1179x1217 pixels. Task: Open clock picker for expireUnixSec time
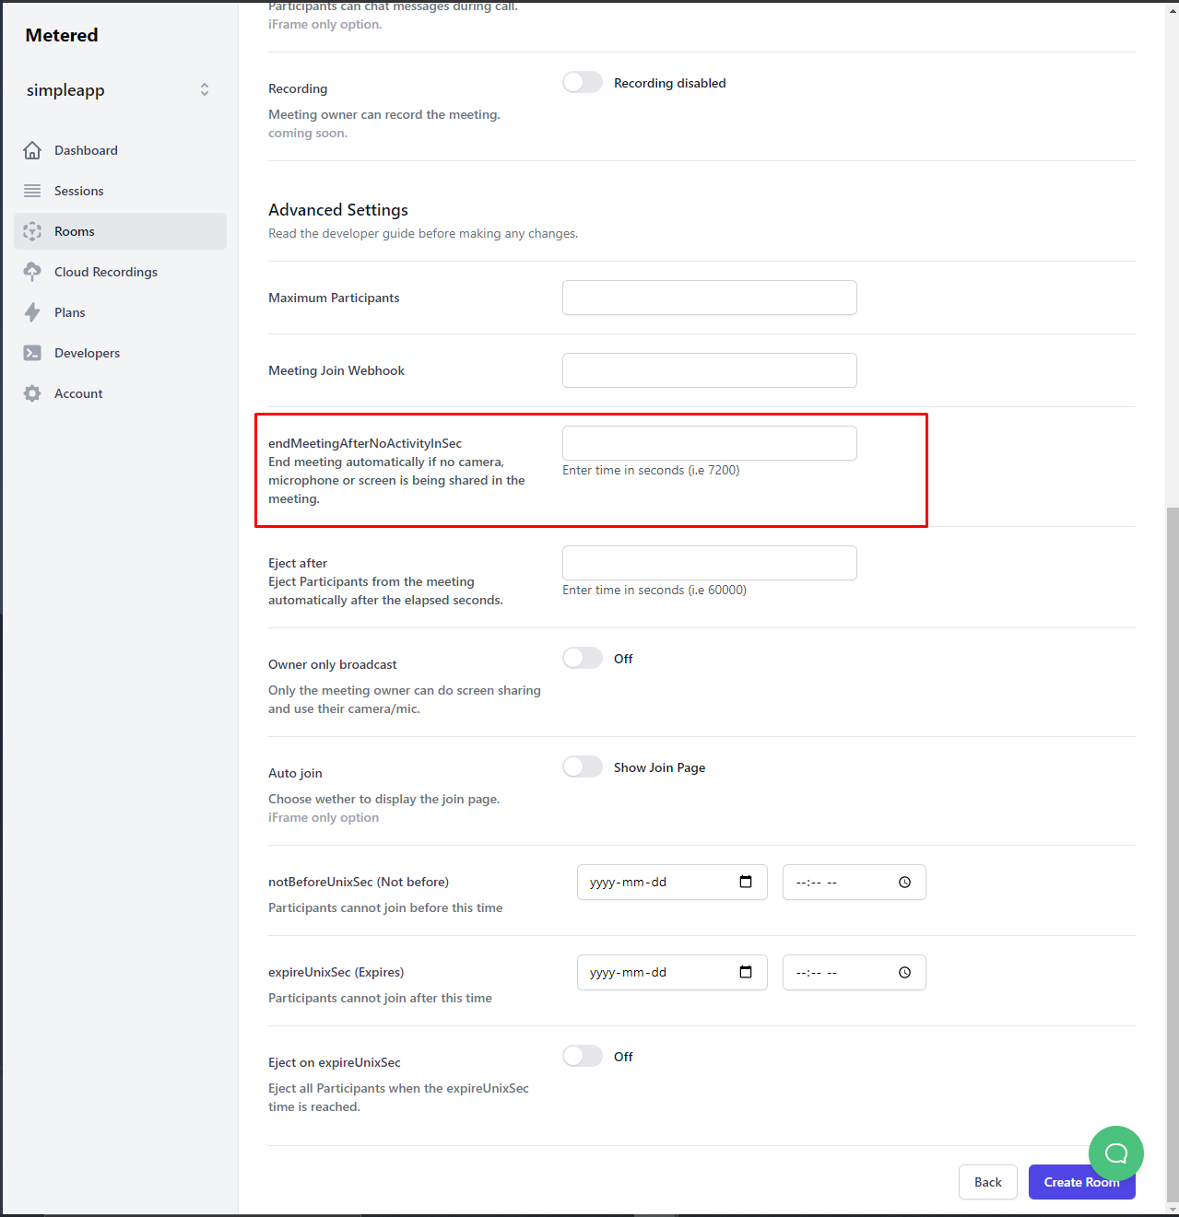904,972
